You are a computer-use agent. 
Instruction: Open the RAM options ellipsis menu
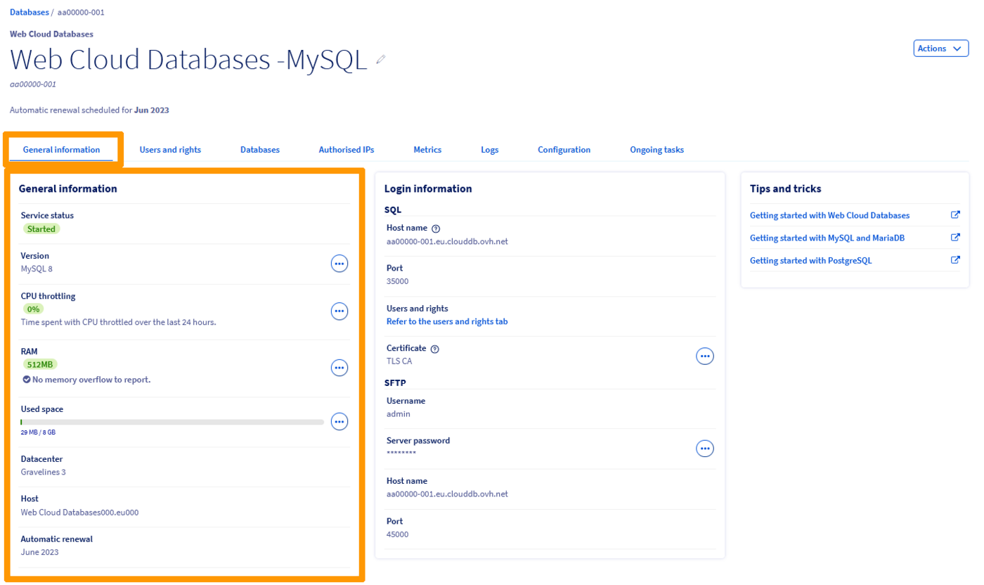[x=339, y=367]
